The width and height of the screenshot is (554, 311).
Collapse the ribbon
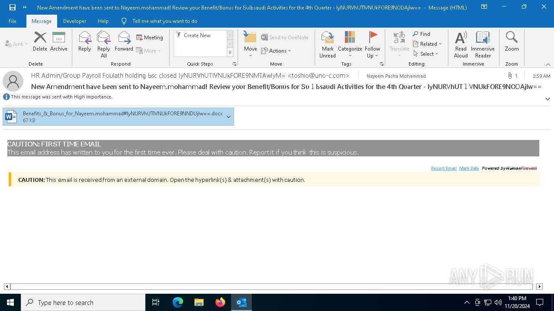pos(548,64)
